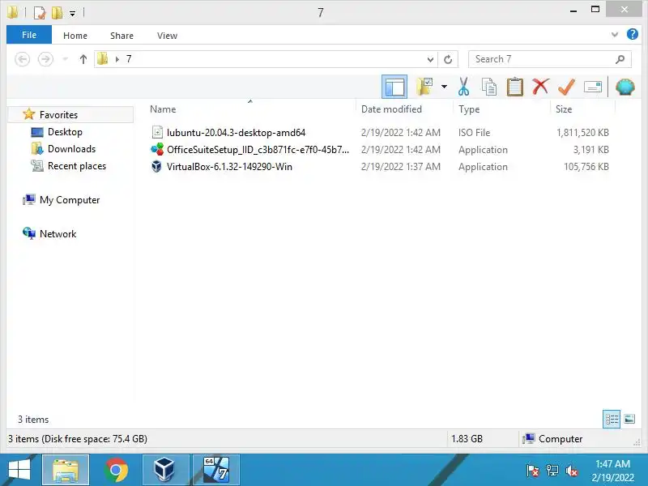
Task: Sort by the Name column header
Action: (163, 109)
